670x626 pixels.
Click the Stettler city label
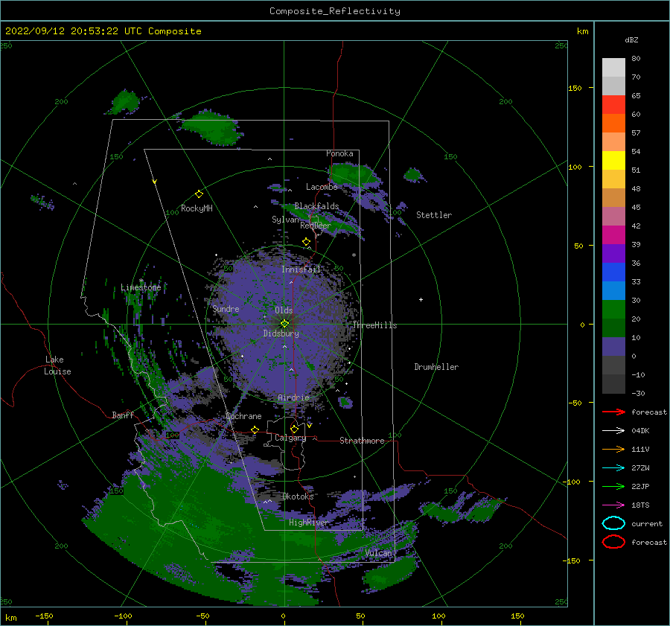(x=434, y=215)
